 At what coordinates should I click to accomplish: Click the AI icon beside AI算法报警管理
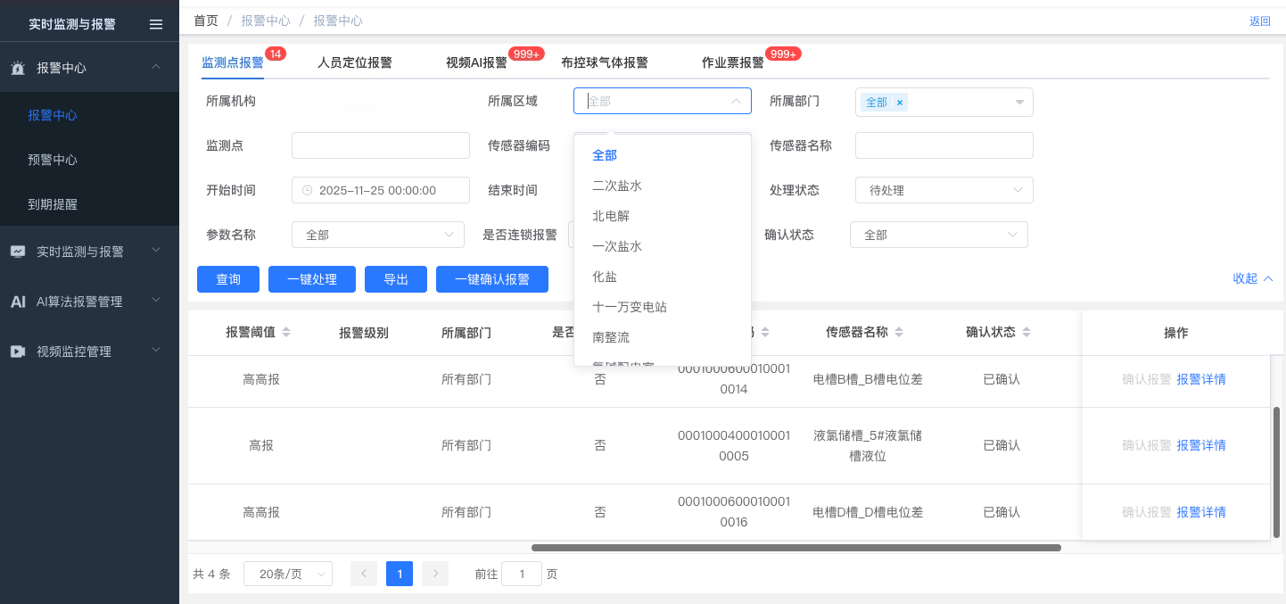pyautogui.click(x=18, y=302)
